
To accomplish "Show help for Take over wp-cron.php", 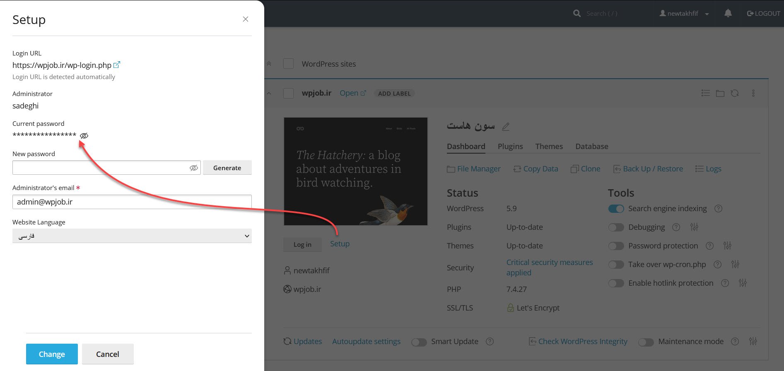I will tap(718, 264).
